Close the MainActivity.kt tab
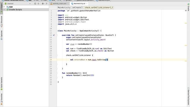 click(87, 4)
